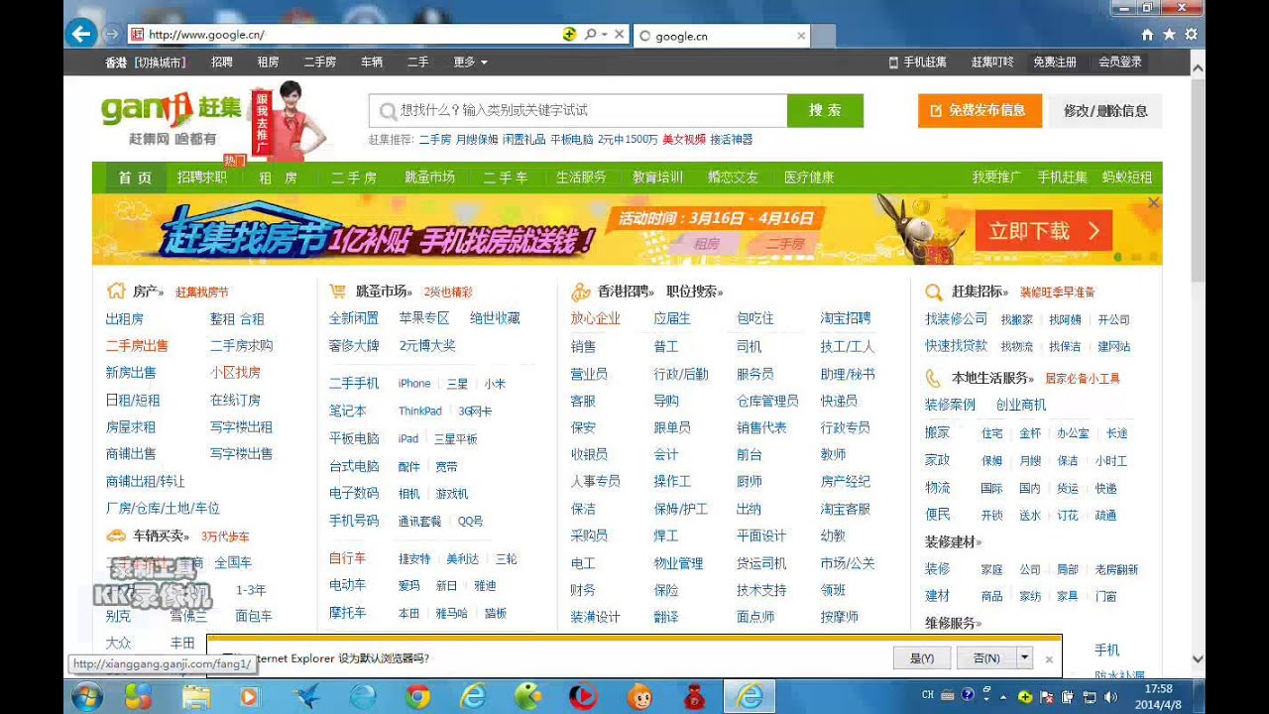Close the default browser notification bar
The width and height of the screenshot is (1269, 714).
[x=1049, y=658]
